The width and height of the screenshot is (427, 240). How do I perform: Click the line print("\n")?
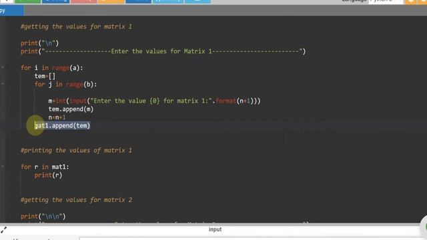click(x=40, y=43)
